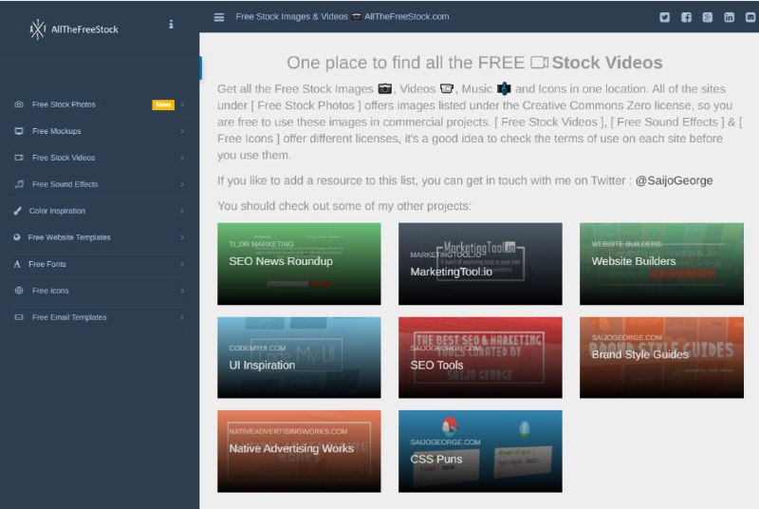Open the MarketingTool.io project card

[x=480, y=264]
